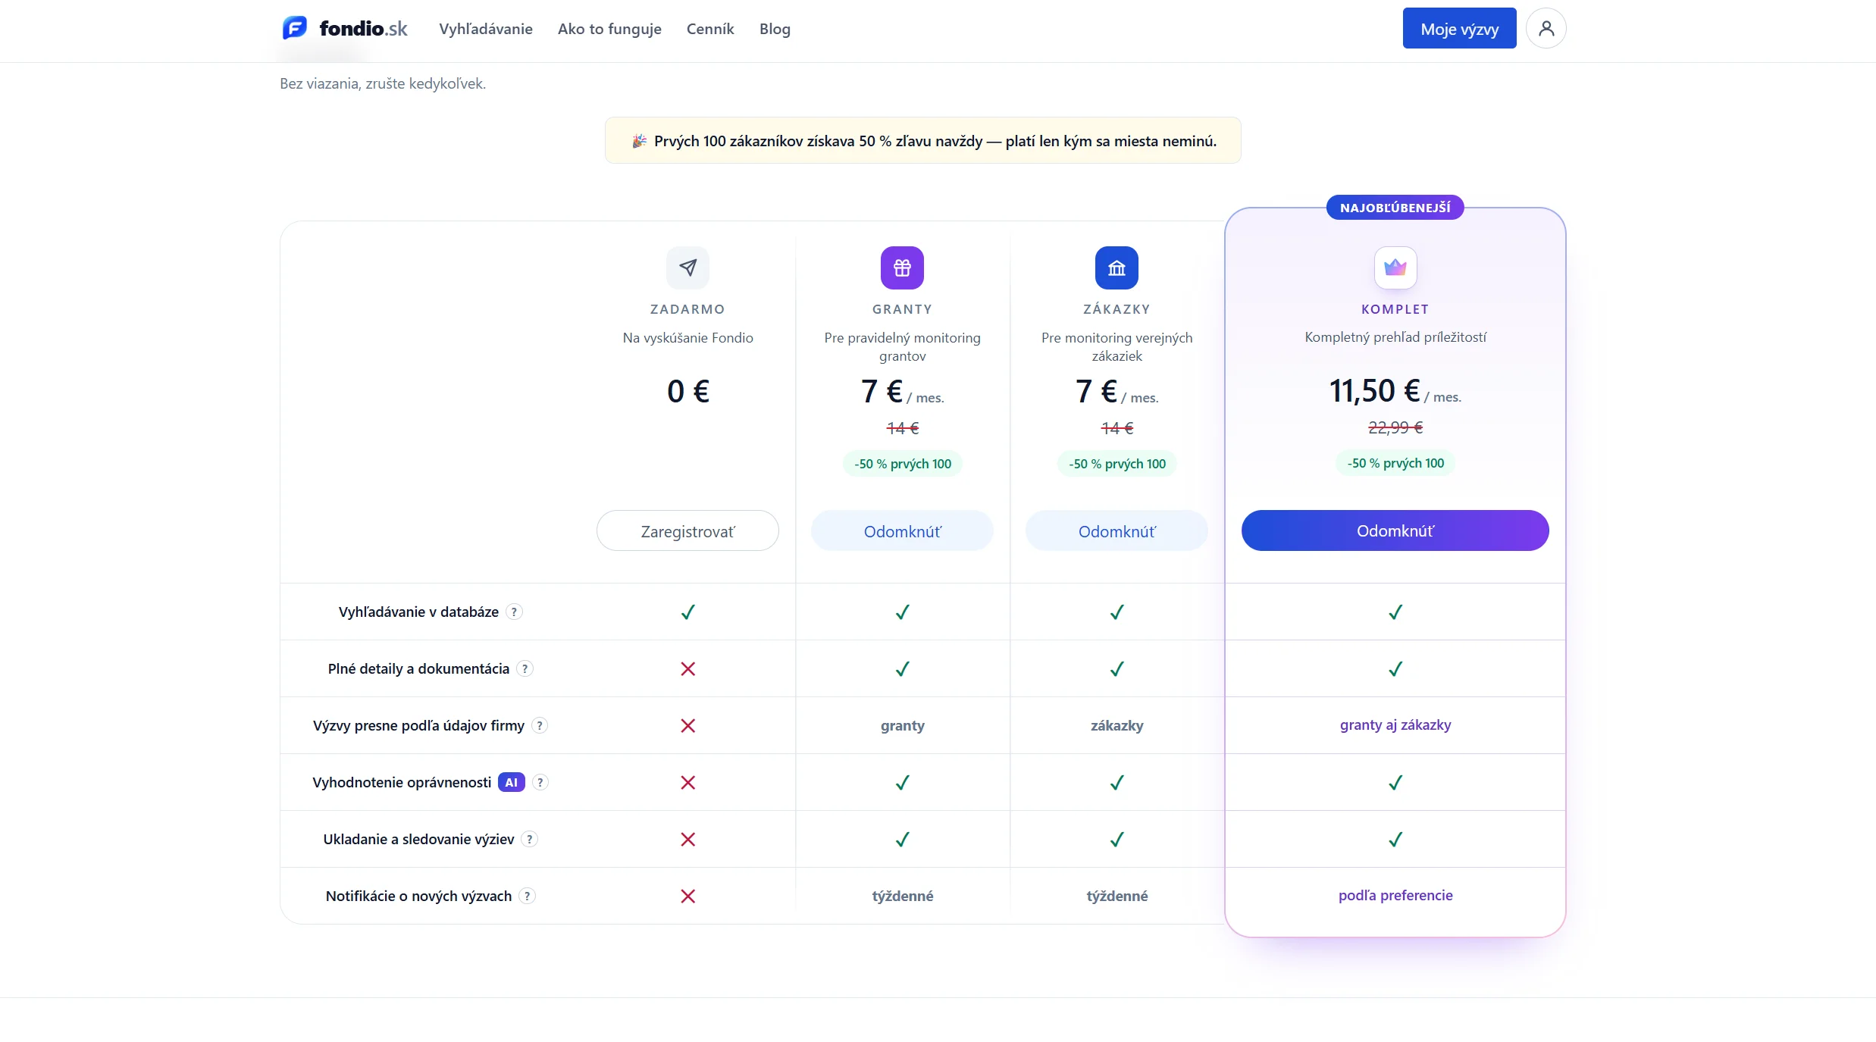Click the 'Prvých 100 zákazníkov' promo banner text
Image resolution: width=1876 pixels, height=1042 pixels.
pos(935,141)
